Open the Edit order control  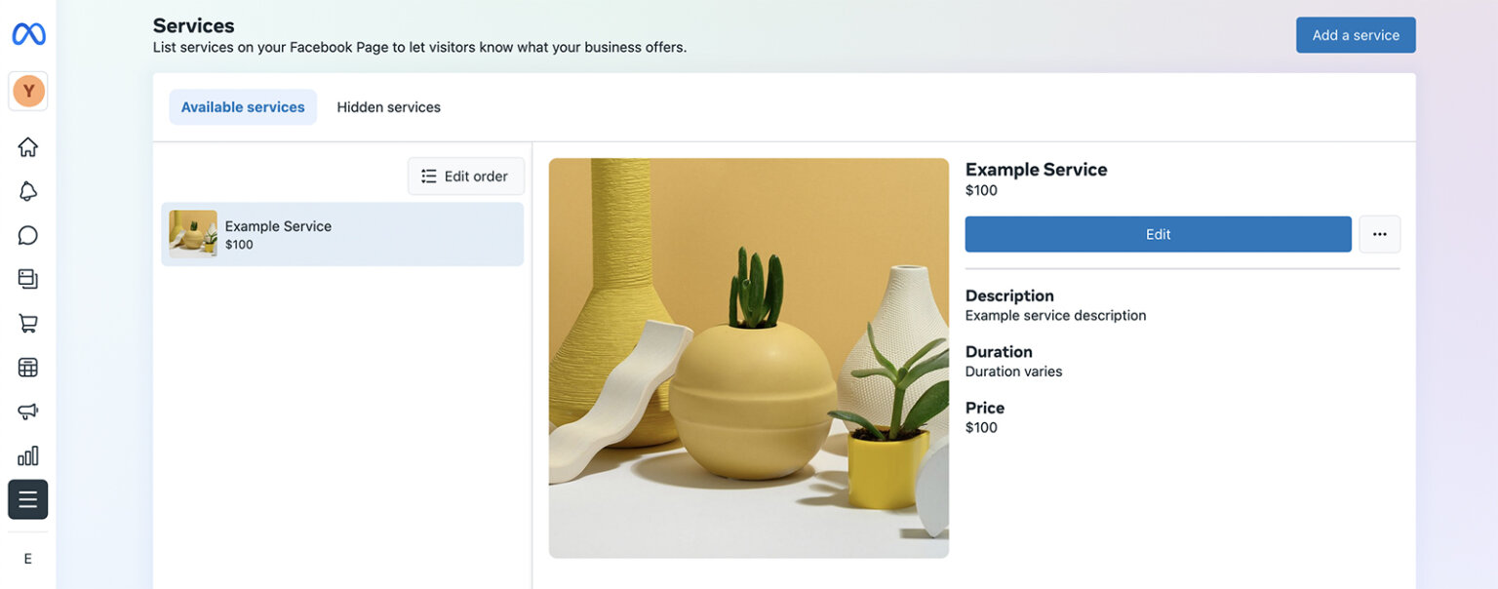[x=465, y=176]
